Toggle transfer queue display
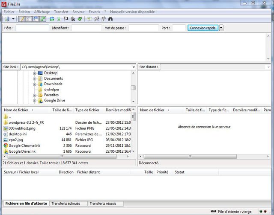 (x=43, y=19)
